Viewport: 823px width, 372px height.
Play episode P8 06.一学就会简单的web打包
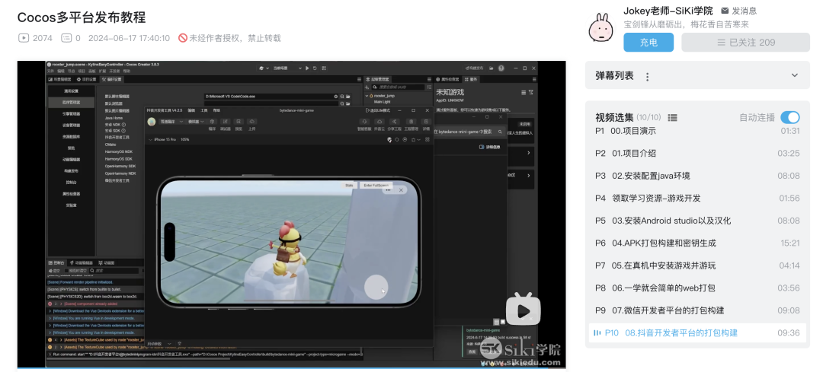697,288
